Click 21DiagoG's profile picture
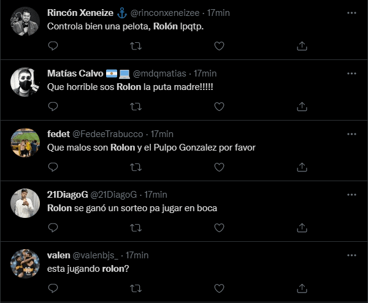 (x=26, y=204)
